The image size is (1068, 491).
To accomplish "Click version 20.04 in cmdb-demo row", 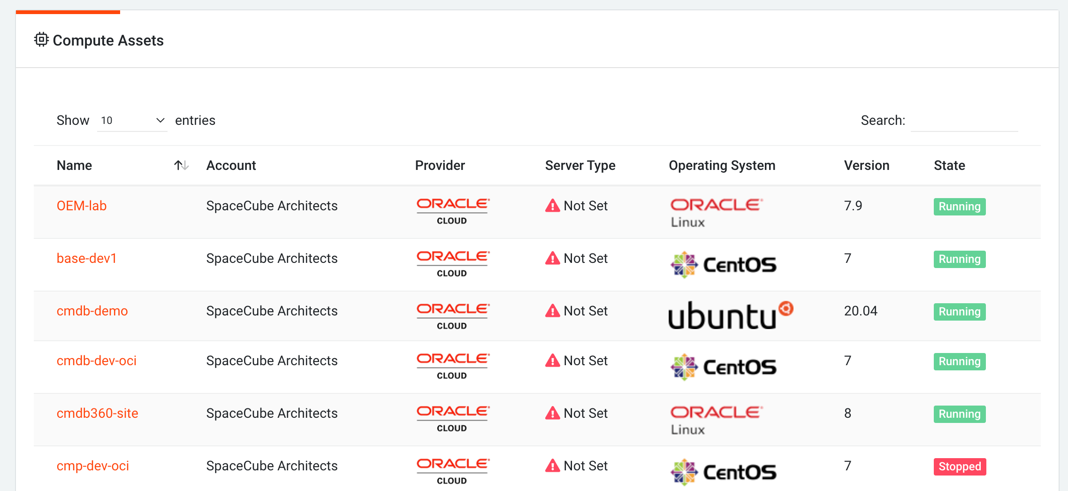I will point(861,311).
